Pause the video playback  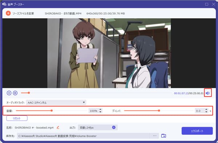click(9, 93)
